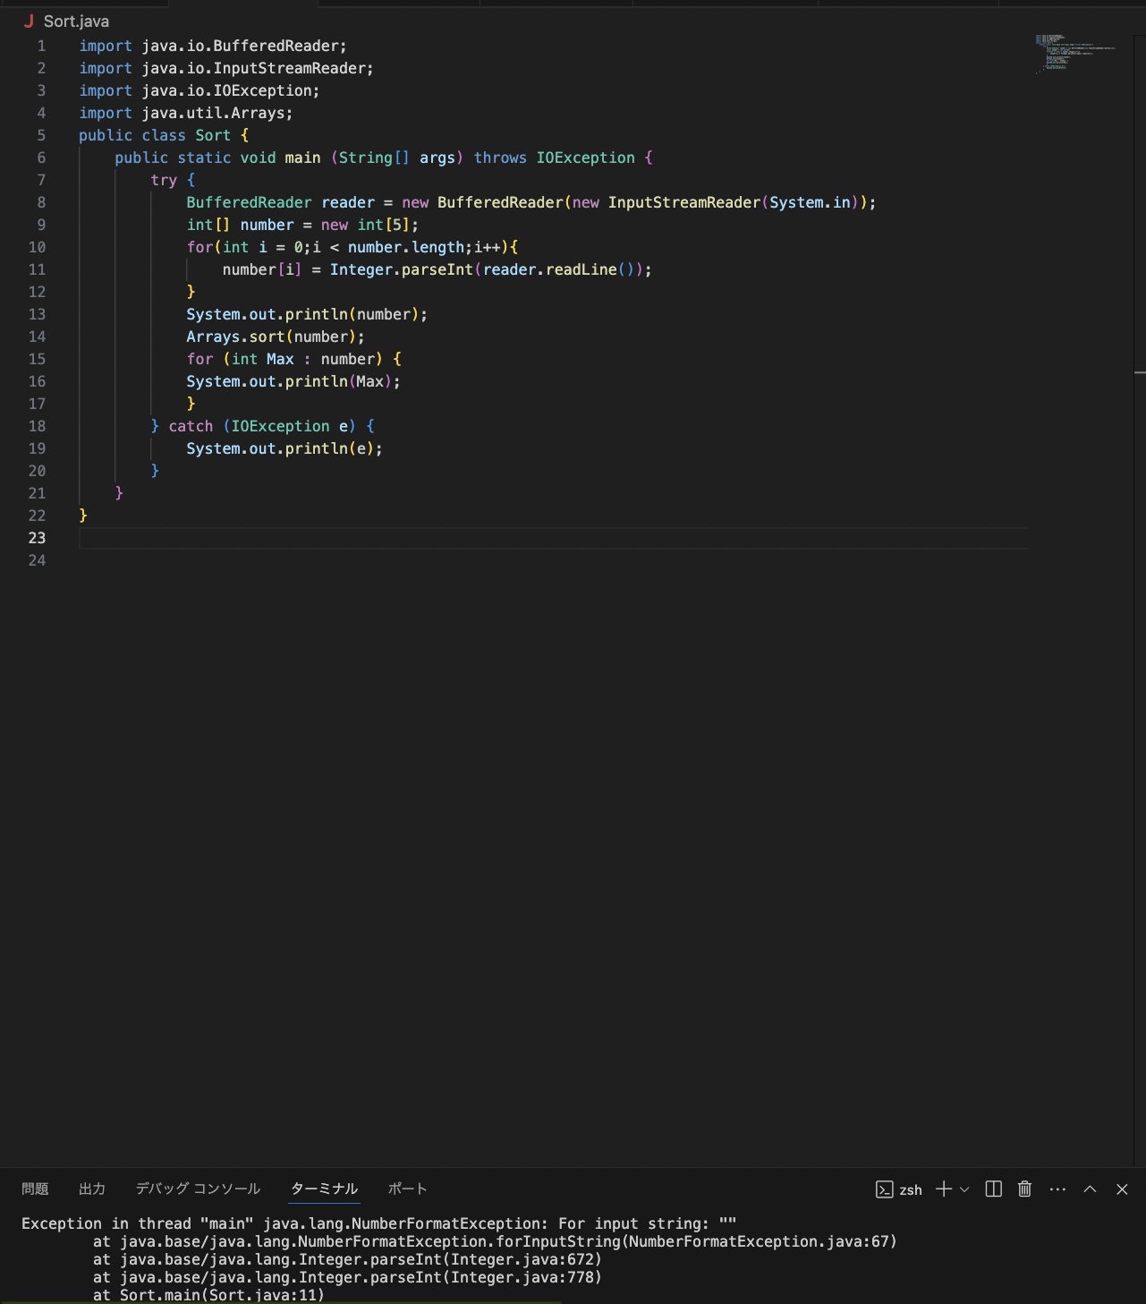Click 'Arrays.sort(number);' statement
The image size is (1146, 1304).
point(276,337)
